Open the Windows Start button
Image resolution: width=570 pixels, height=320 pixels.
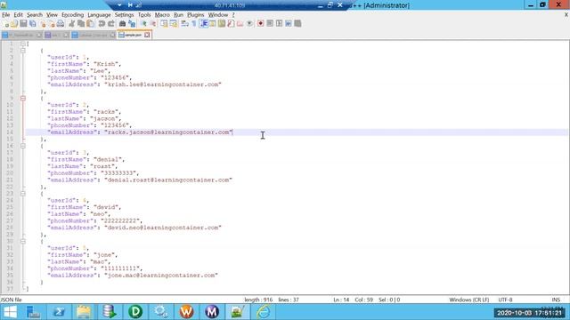coord(10,312)
